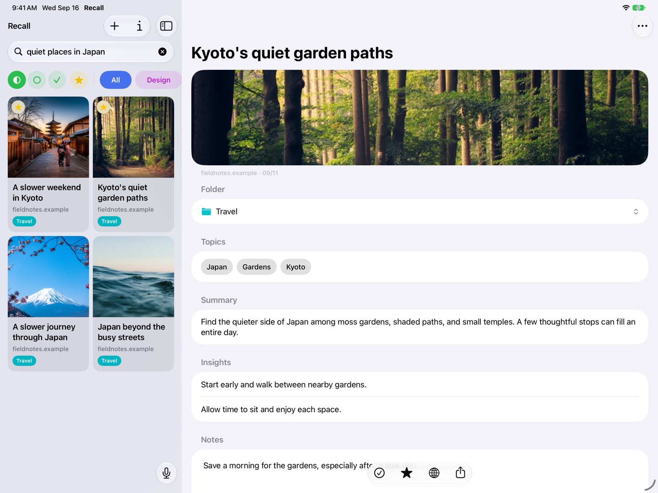Click insight 'Start early and walk between nearby gardens.'

coord(284,385)
